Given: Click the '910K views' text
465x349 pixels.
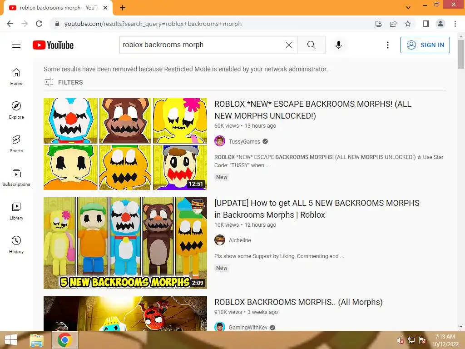Looking at the screenshot, I should (228, 312).
